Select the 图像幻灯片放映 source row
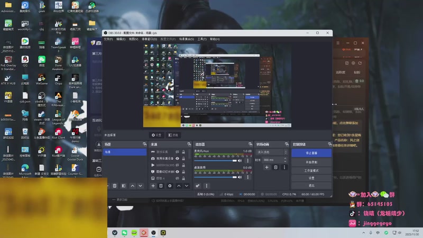This screenshot has width=423, height=238. [x=169, y=171]
